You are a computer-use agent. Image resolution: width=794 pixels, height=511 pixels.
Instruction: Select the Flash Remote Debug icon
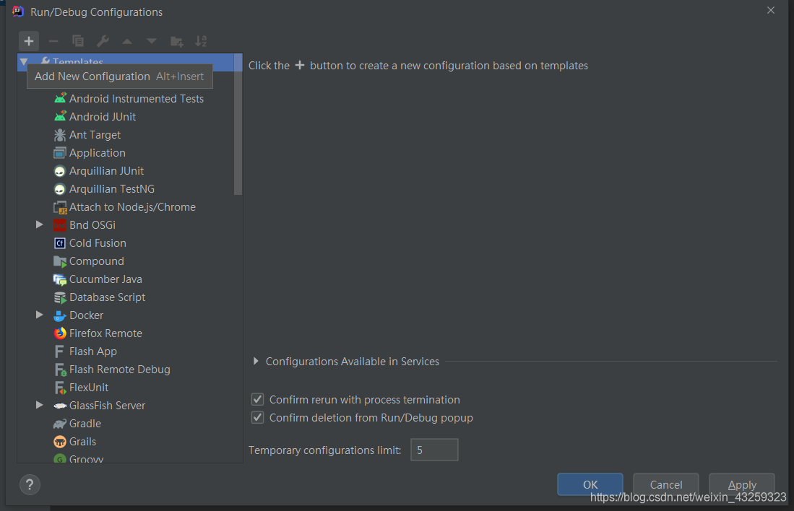60,370
